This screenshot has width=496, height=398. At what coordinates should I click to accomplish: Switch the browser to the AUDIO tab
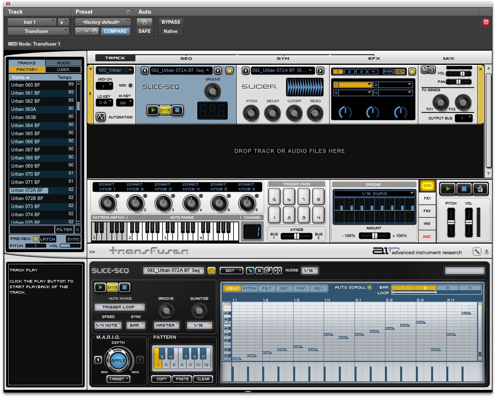coord(63,63)
